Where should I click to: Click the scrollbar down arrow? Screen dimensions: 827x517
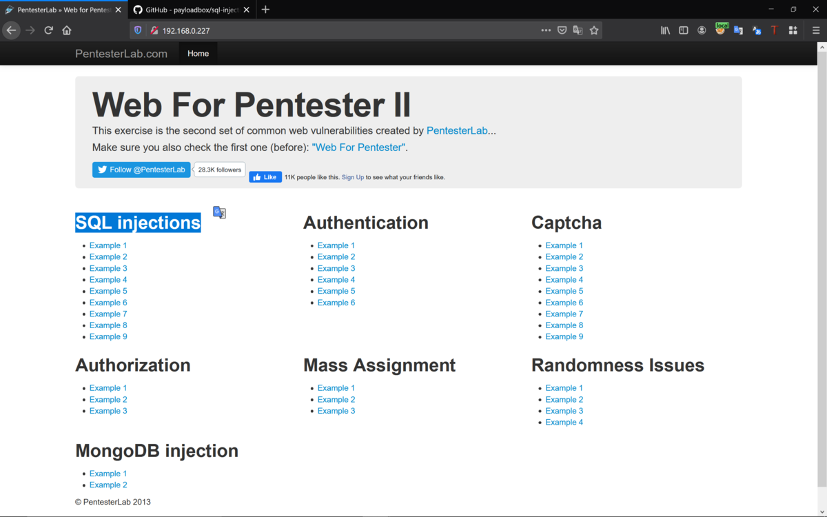[x=821, y=511]
